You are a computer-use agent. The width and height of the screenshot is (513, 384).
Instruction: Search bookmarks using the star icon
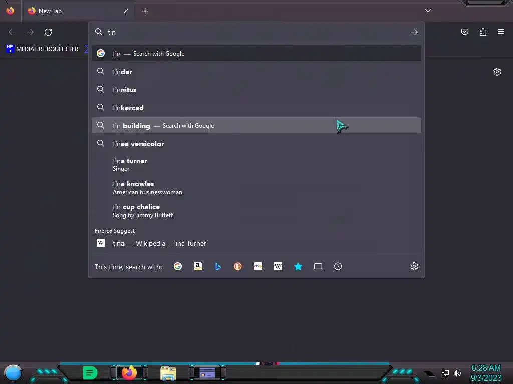pyautogui.click(x=298, y=267)
